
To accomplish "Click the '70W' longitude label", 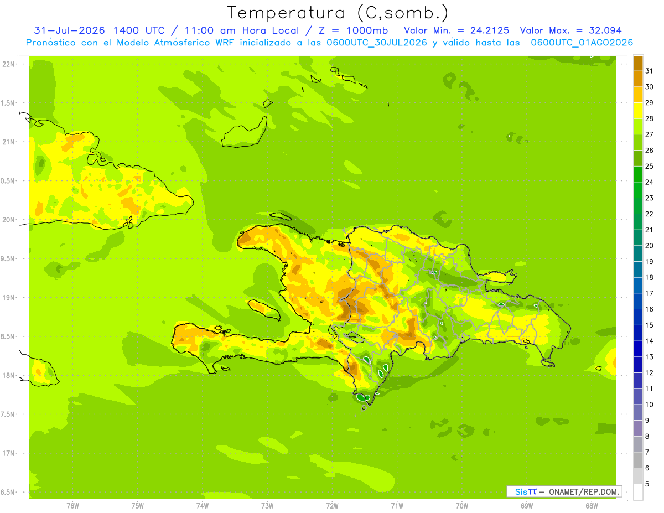I will 462,505.
